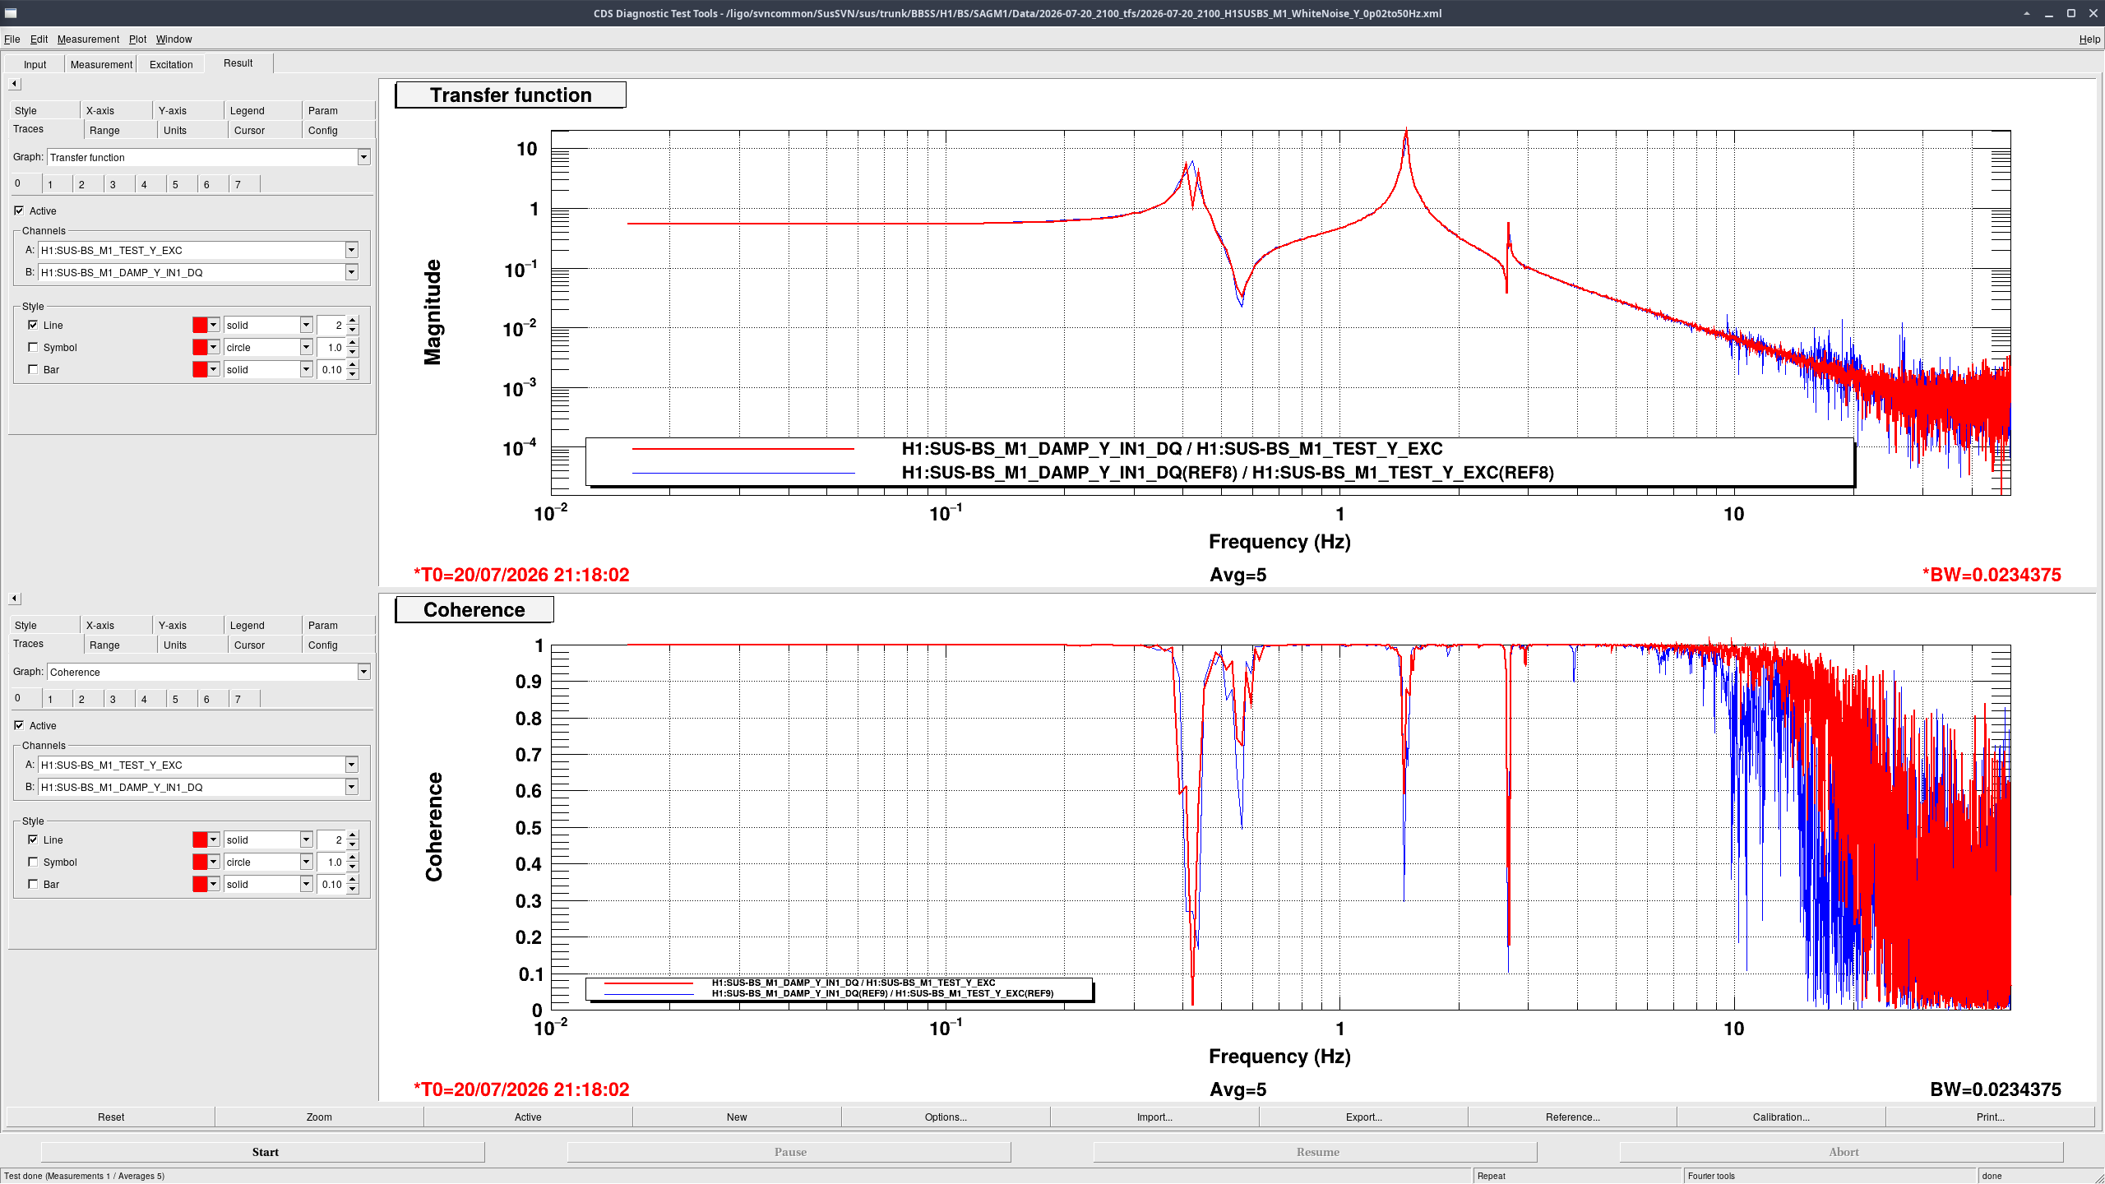The height and width of the screenshot is (1184, 2105).
Task: Open upper Symbol circle type dropdown
Action: (306, 347)
